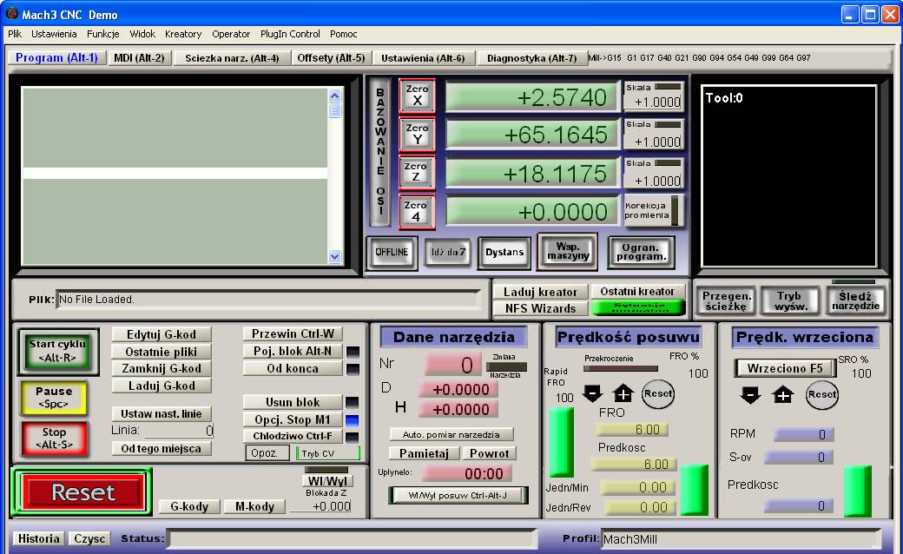This screenshot has width=903, height=554.
Task: Toggle Poj. blok Alt-N single block
Action: [293, 352]
